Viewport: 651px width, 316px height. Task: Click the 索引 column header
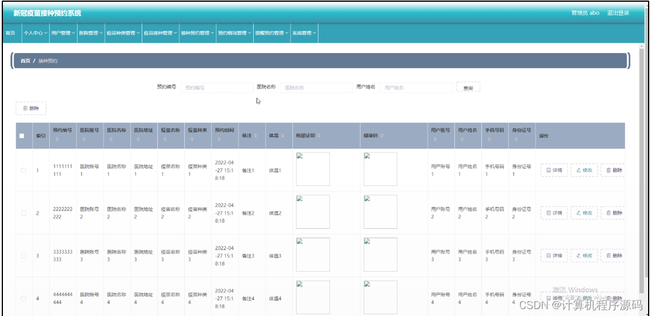click(41, 136)
